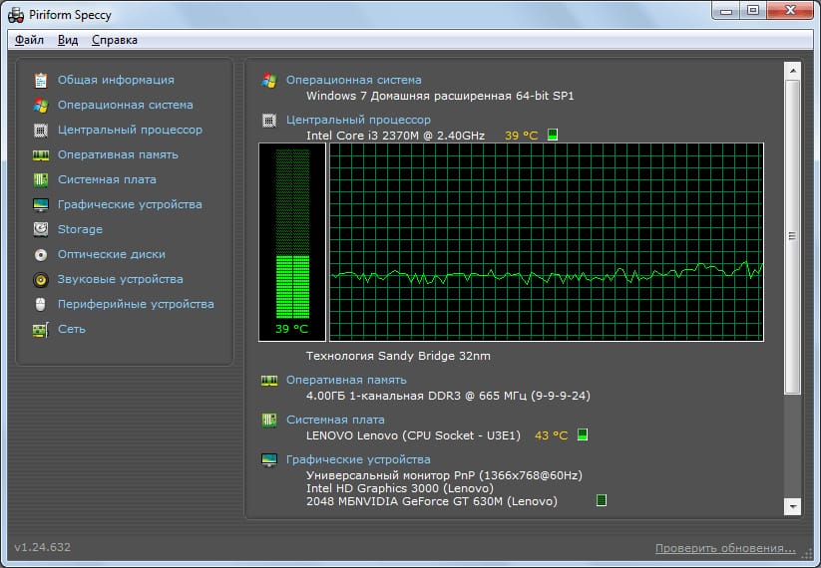
Task: Toggle the GeForce GT 630M temperature indicator
Action: (602, 500)
